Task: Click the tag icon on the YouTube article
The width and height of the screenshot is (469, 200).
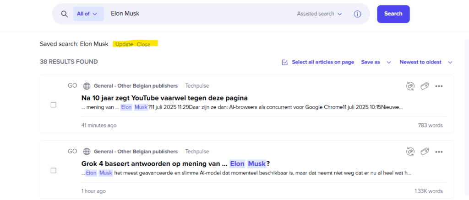Action: [x=425, y=86]
